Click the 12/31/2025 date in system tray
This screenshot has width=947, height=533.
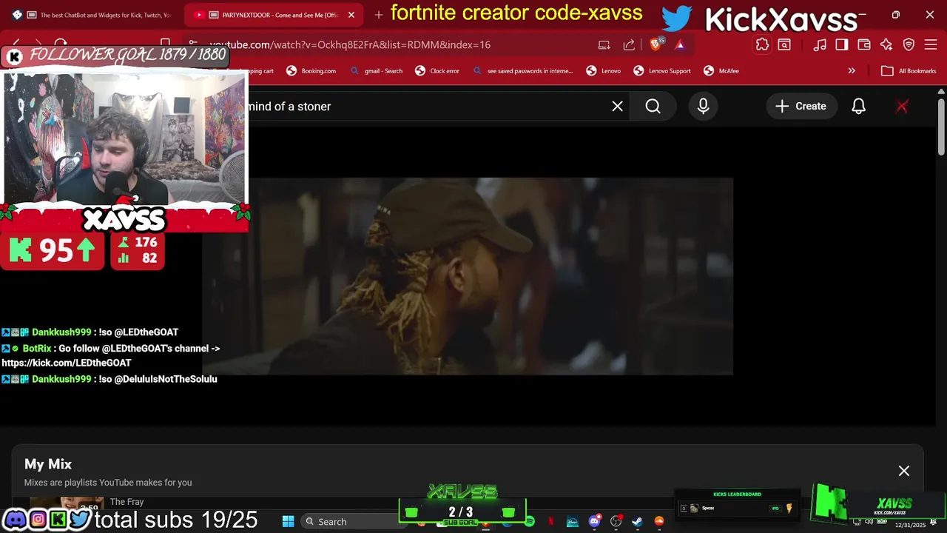[910, 525]
